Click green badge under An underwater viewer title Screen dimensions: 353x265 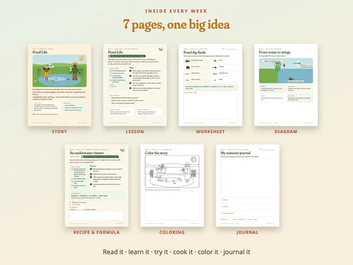(100, 156)
